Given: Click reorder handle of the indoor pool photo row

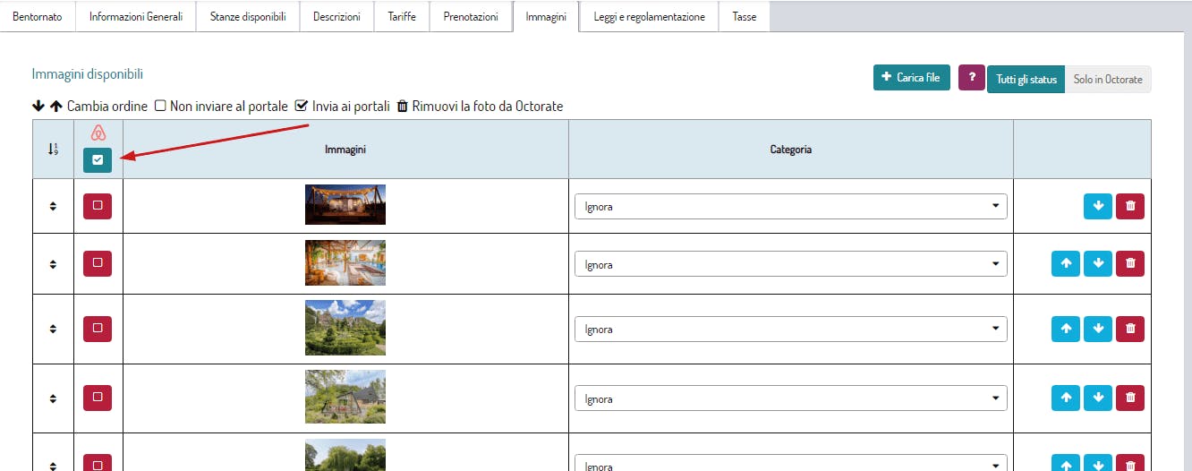Looking at the screenshot, I should (53, 264).
